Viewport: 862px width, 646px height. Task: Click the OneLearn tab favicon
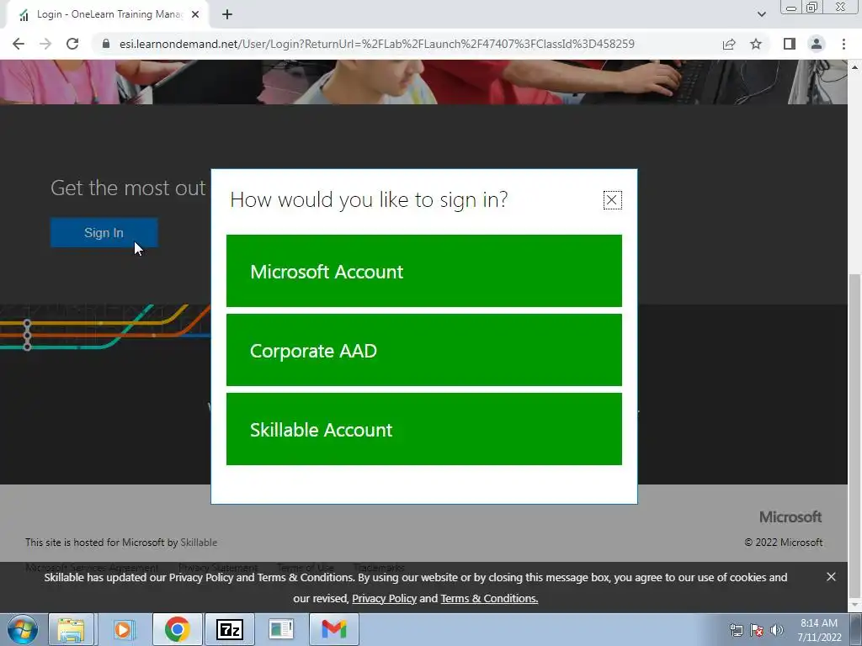click(24, 15)
